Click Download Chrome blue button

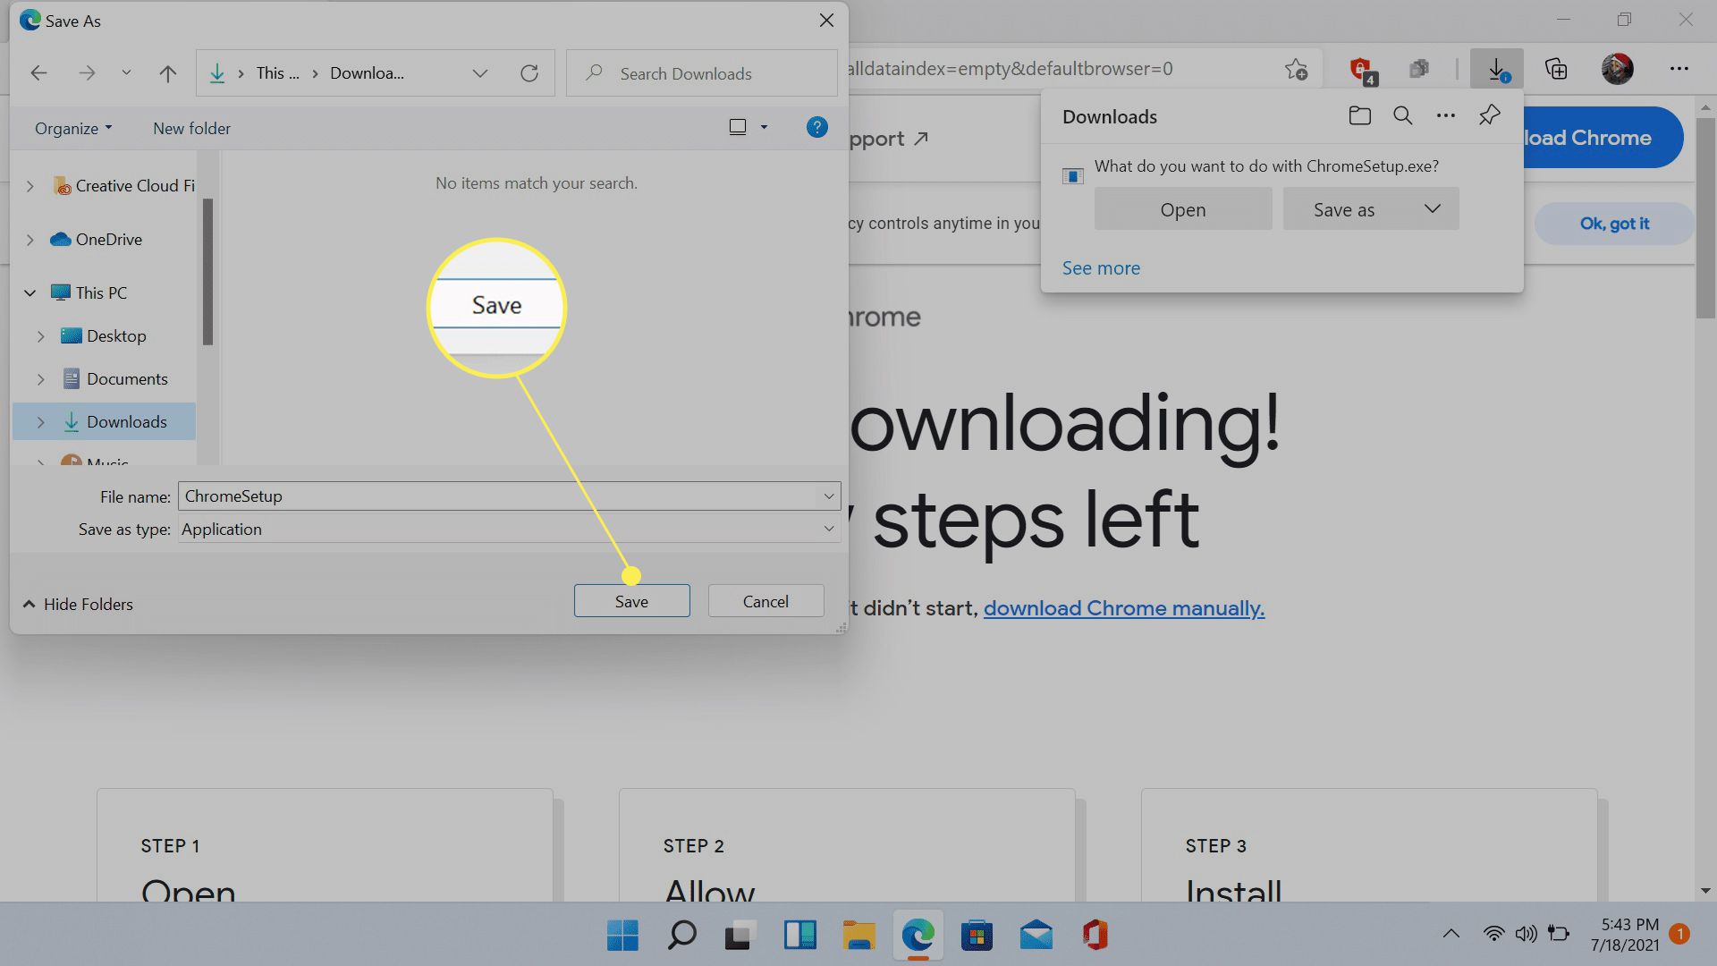coord(1603,138)
